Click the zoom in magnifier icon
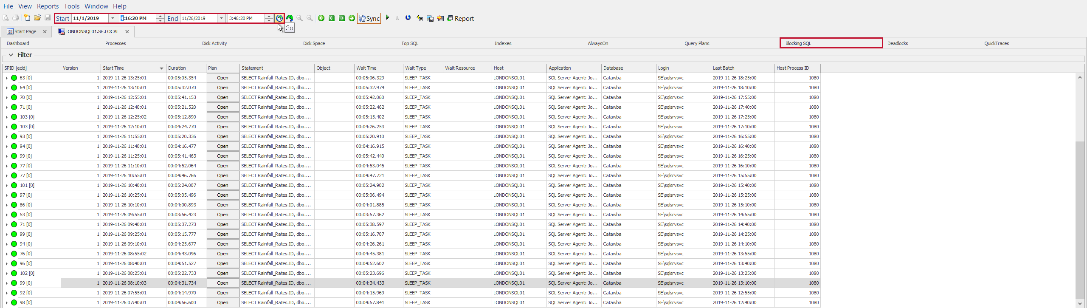Viewport: 1087px width, 308px height. (310, 18)
